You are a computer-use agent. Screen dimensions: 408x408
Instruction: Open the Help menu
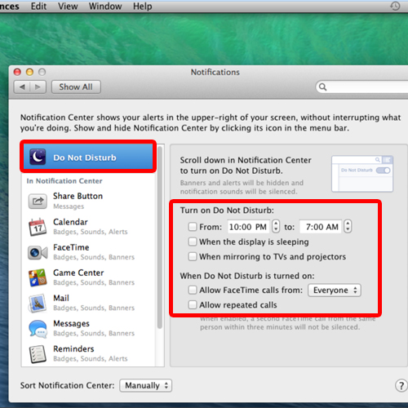[142, 6]
